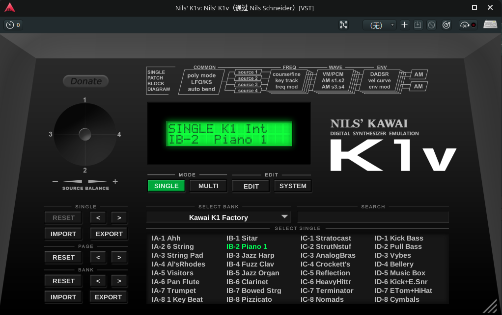Select patch IB-8 Pizzicato
The width and height of the screenshot is (502, 315).
pyautogui.click(x=249, y=299)
